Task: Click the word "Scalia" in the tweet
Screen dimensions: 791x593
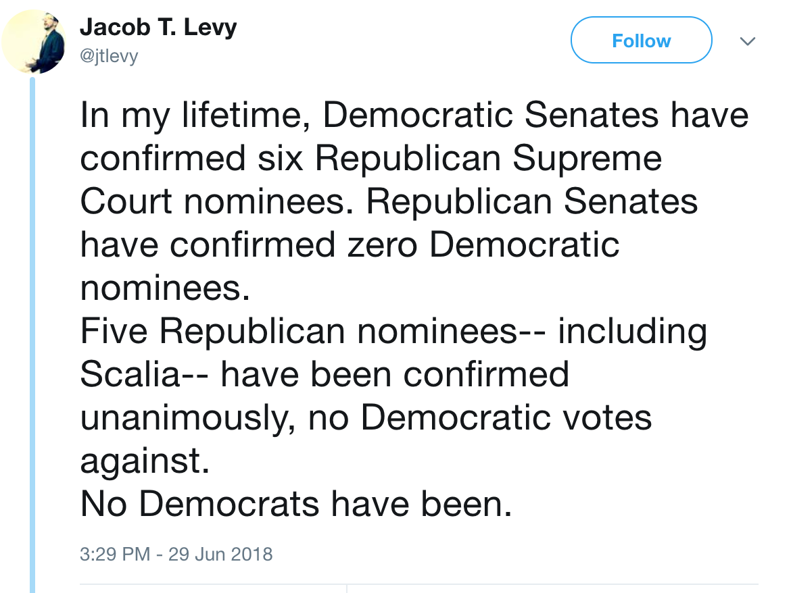Action: click(126, 375)
